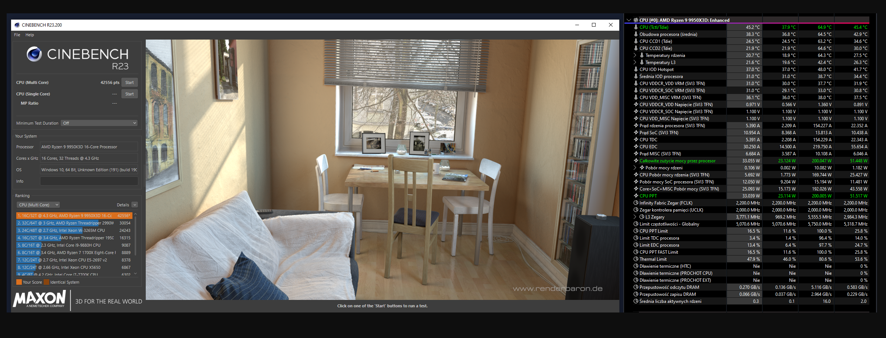Click the 42556 pts multi core score

pos(110,82)
